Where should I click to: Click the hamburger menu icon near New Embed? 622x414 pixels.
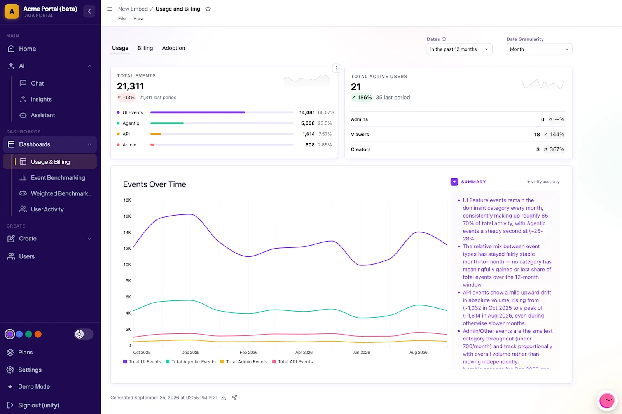pos(110,9)
